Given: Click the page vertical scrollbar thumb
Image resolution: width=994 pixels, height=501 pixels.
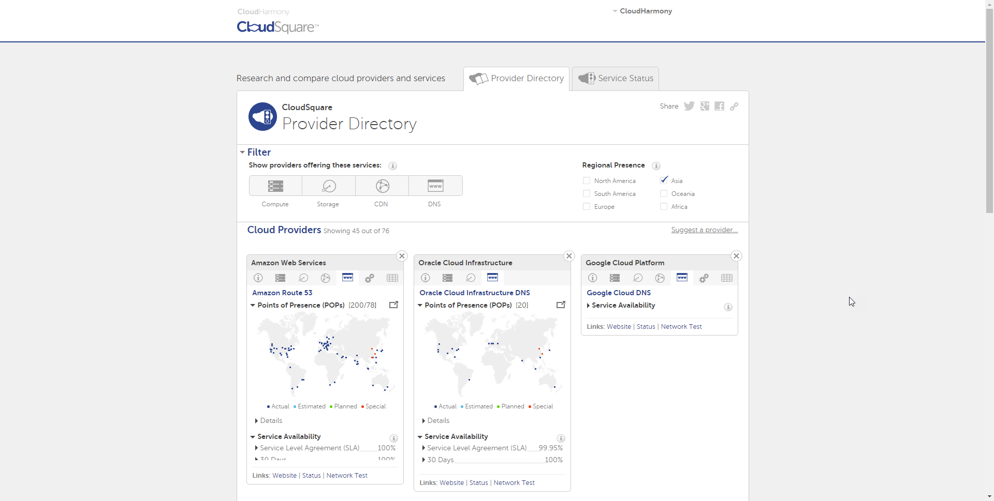Looking at the screenshot, I should 989,111.
